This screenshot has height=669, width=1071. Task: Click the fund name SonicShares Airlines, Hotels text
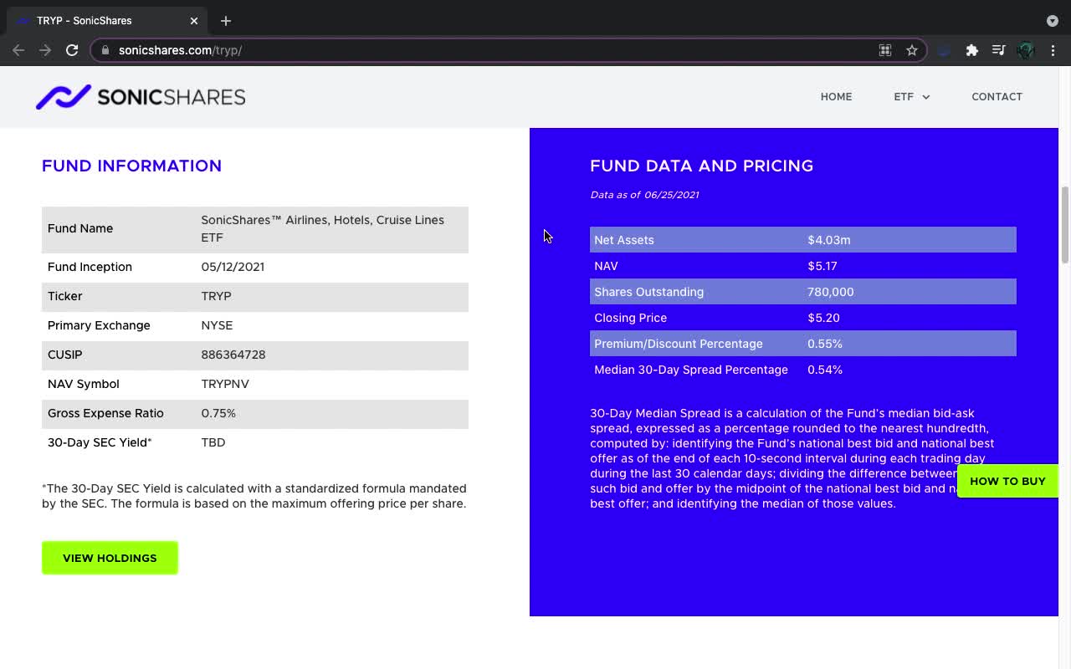(322, 228)
